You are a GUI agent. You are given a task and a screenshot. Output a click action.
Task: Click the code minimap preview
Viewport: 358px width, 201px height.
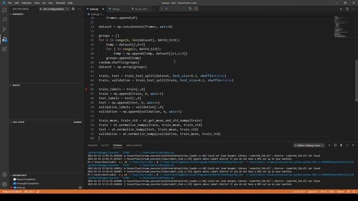pyautogui.click(x=341, y=26)
